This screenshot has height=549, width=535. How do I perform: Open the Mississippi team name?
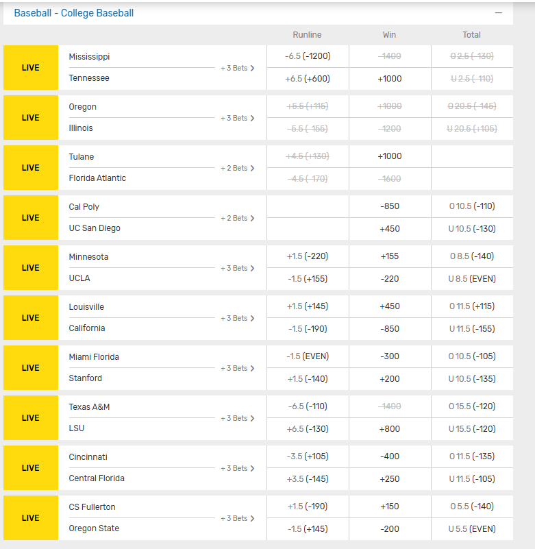[x=89, y=57]
